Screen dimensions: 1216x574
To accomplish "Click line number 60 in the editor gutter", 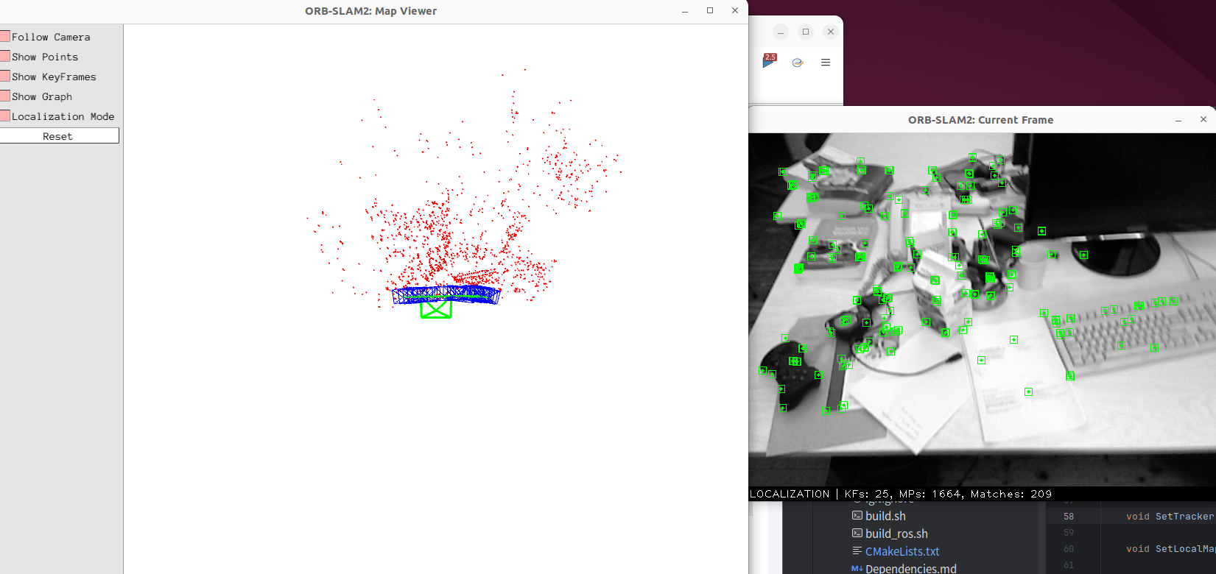I will point(1069,549).
